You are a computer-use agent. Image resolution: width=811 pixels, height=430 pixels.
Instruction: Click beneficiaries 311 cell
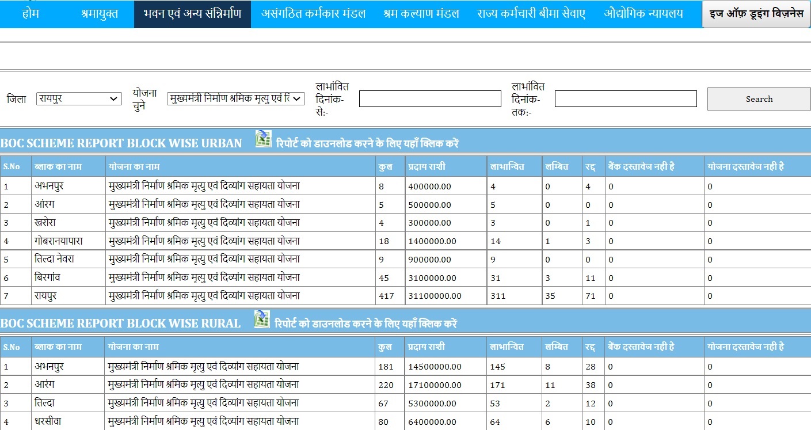pos(515,296)
